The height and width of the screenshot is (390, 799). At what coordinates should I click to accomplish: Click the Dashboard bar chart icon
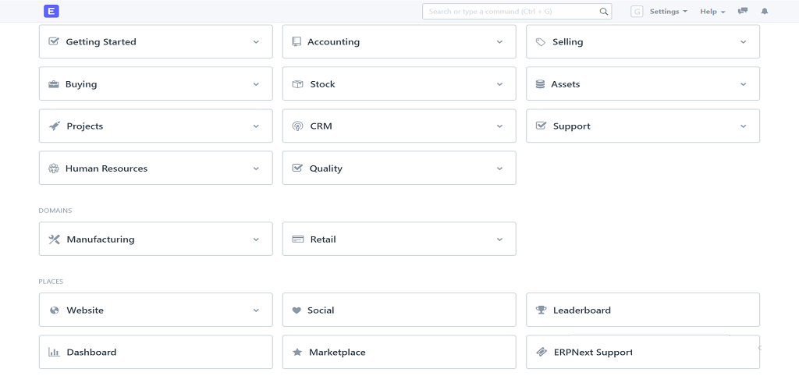pos(54,353)
